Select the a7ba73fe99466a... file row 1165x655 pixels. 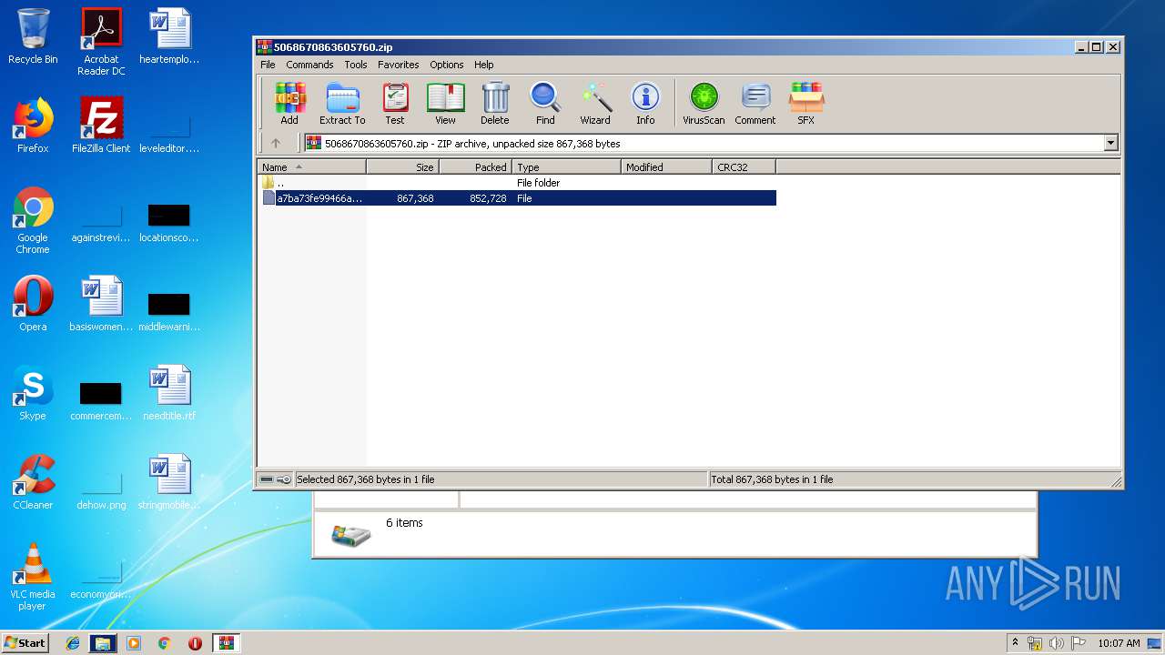[518, 197]
